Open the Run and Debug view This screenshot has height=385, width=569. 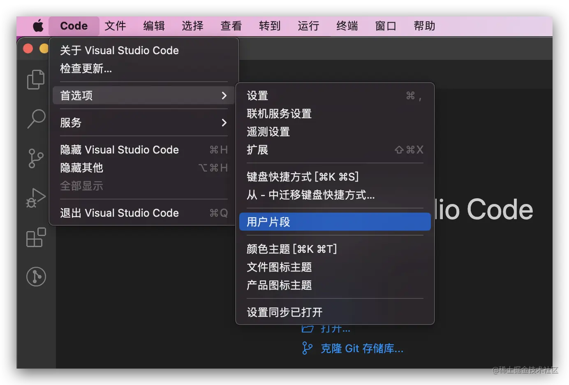tap(36, 198)
